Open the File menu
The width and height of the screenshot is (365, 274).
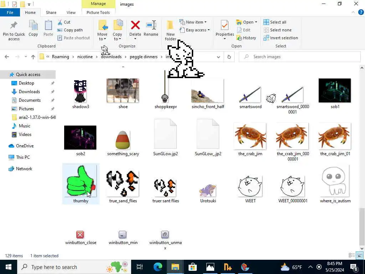pyautogui.click(x=10, y=12)
